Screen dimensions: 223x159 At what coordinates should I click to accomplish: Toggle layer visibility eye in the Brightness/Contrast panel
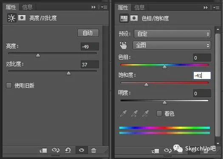(82, 150)
